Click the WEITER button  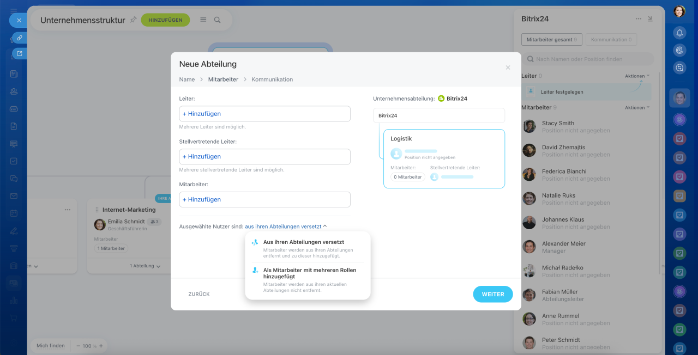tap(493, 294)
